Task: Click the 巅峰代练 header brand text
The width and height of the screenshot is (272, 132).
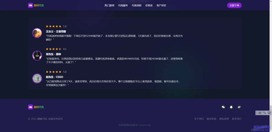Action: pyautogui.click(x=39, y=5)
